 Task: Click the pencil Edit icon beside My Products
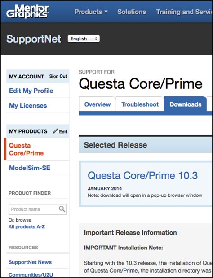(x=55, y=131)
